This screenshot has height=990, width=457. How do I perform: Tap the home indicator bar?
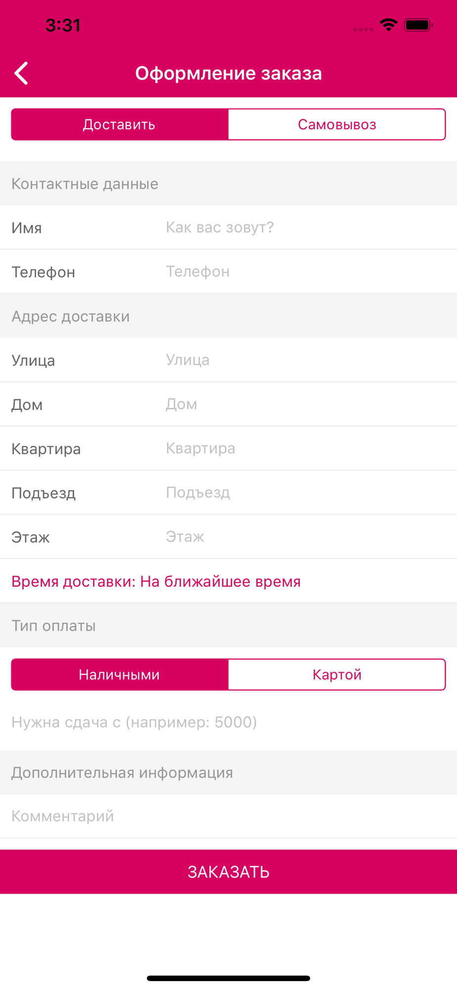click(x=228, y=978)
